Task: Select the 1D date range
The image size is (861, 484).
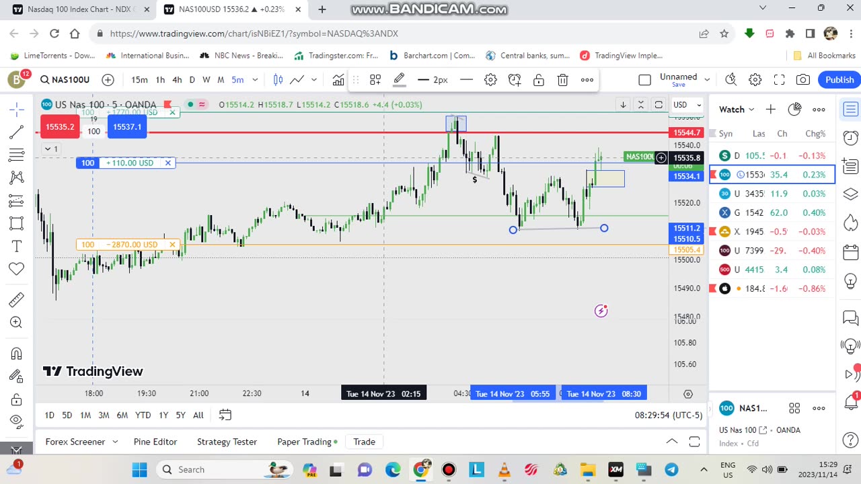Action: pos(49,415)
